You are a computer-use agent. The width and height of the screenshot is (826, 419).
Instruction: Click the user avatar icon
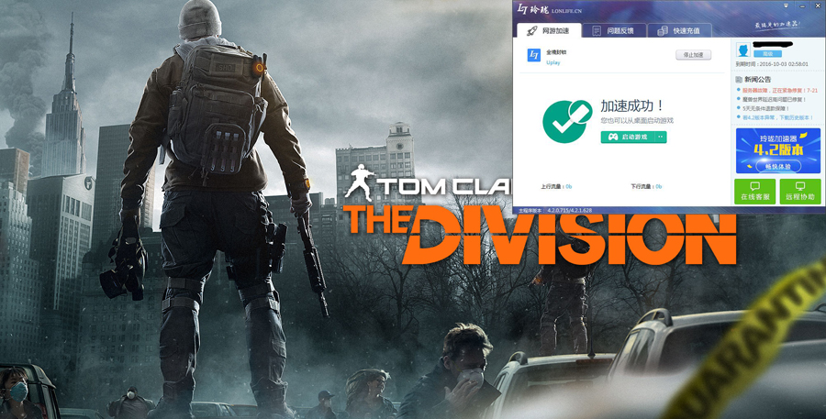pos(743,50)
